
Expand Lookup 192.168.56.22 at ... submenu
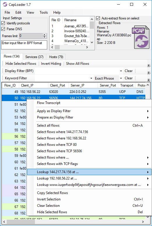89,178
